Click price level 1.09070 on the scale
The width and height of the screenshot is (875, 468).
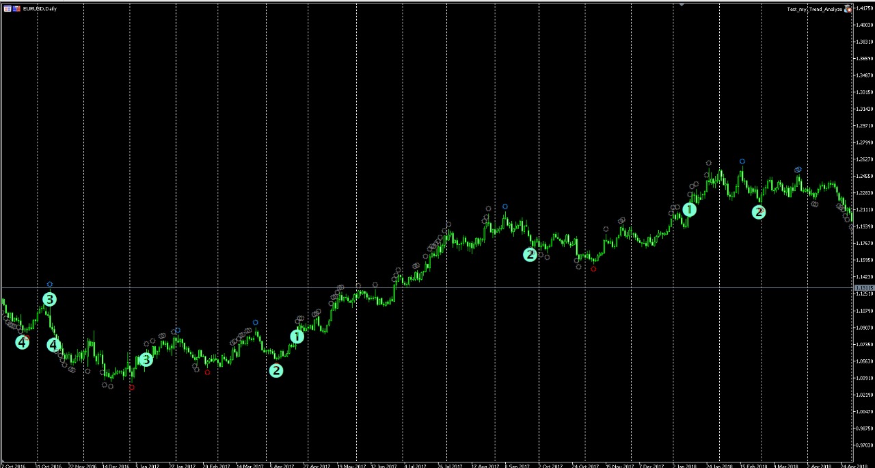pyautogui.click(x=864, y=328)
